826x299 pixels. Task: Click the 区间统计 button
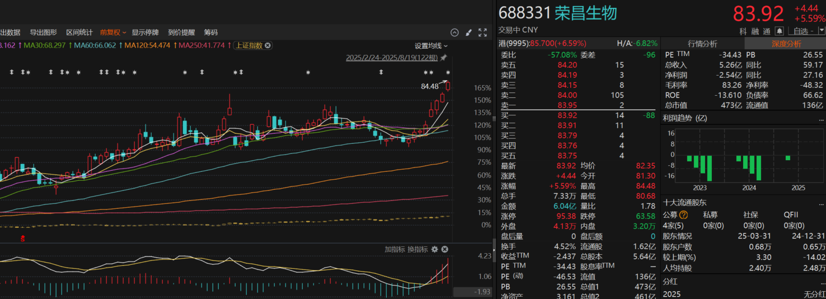click(x=79, y=32)
